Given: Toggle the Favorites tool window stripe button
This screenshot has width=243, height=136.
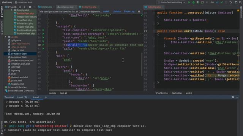Looking at the screenshot, I should [2, 127].
